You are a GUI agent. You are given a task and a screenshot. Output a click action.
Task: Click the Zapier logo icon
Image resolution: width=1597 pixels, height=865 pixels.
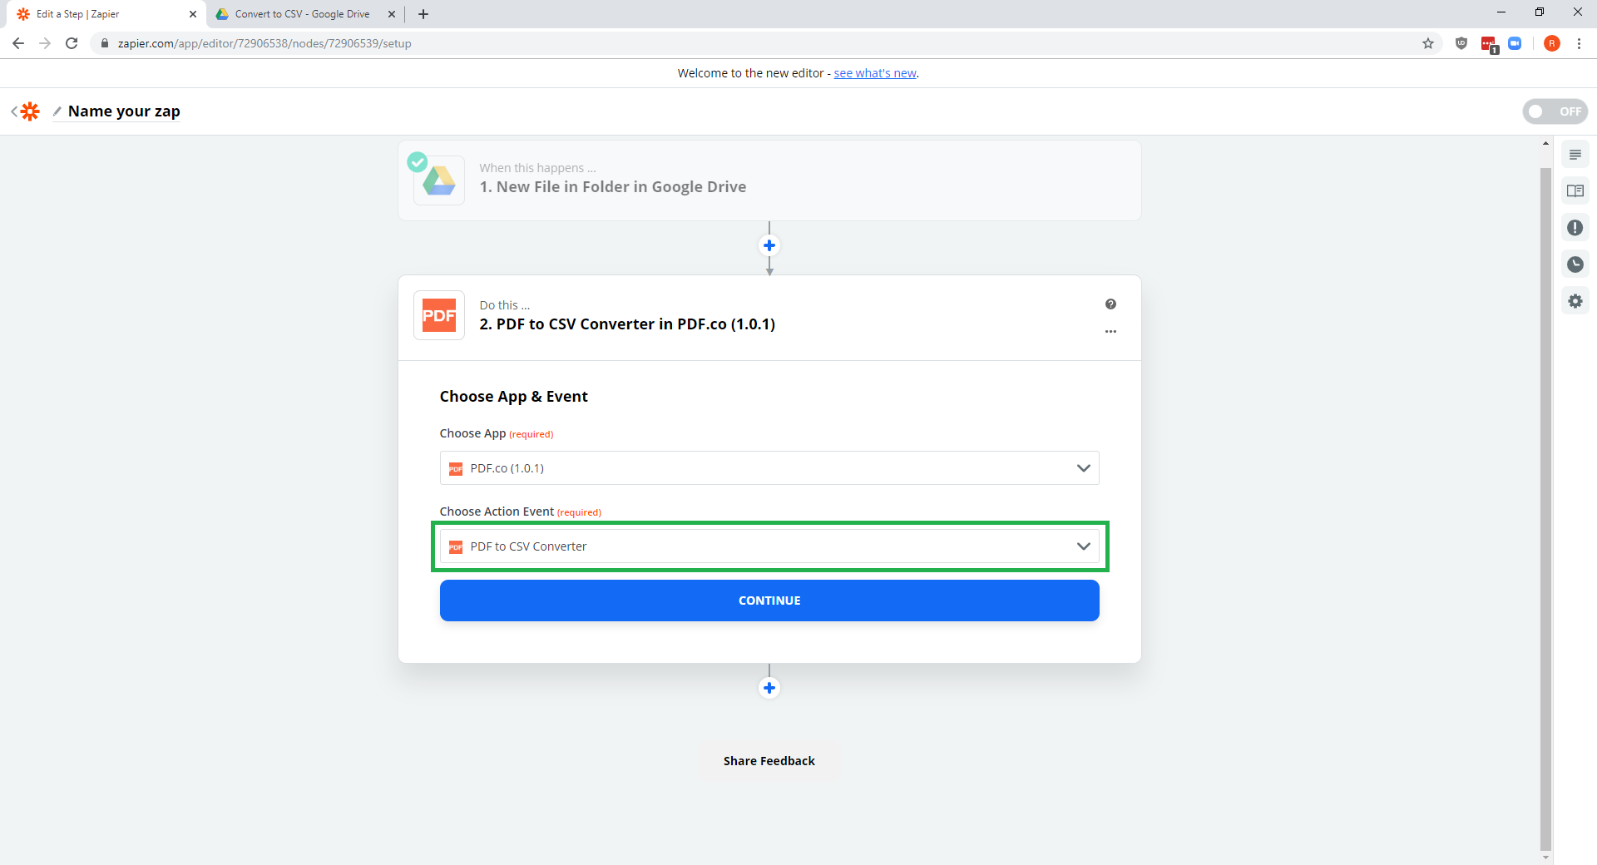(31, 111)
